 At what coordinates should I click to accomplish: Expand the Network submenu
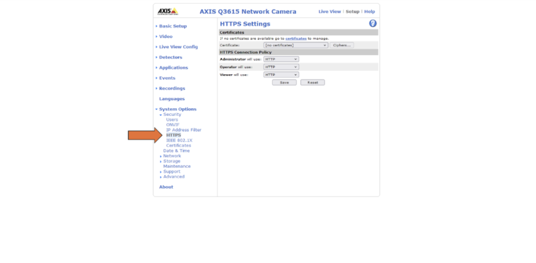pos(172,156)
